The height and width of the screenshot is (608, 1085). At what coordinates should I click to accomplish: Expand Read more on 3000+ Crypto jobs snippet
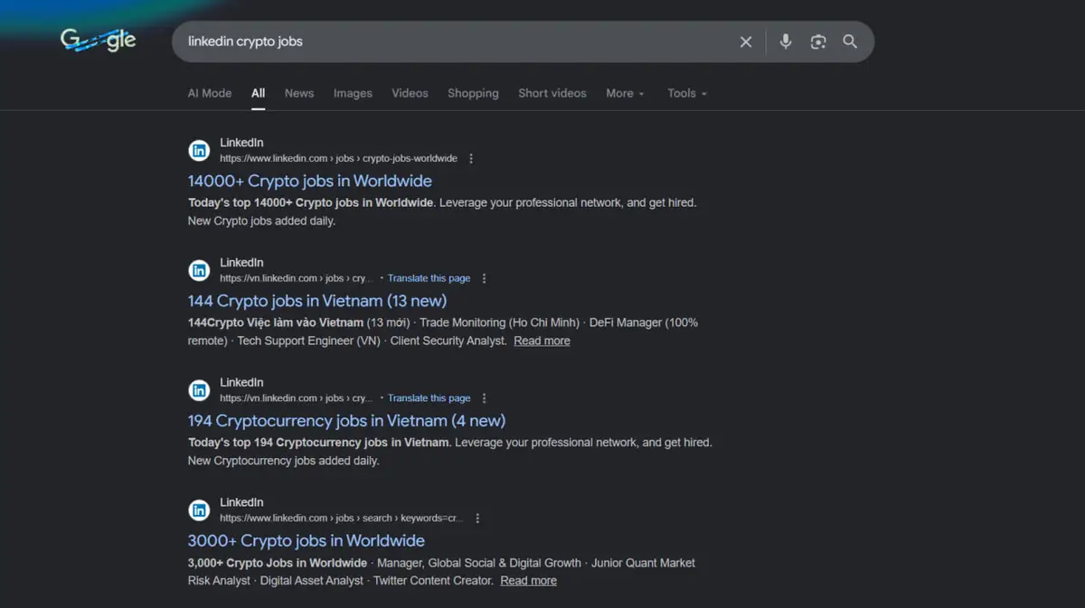pos(528,581)
